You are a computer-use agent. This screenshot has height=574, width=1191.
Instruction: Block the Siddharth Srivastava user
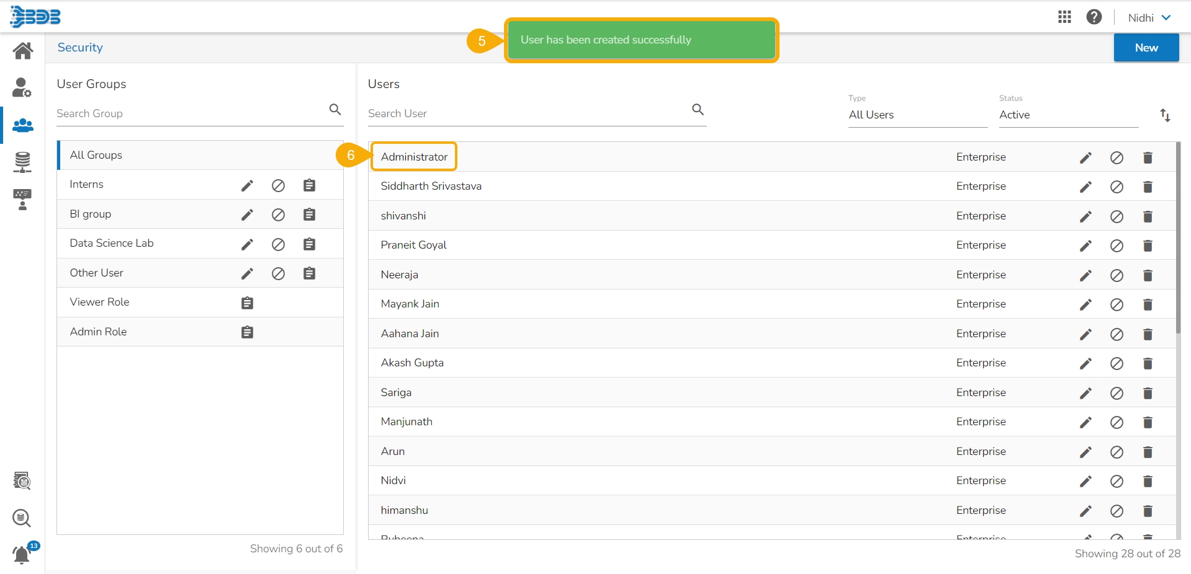click(x=1117, y=187)
